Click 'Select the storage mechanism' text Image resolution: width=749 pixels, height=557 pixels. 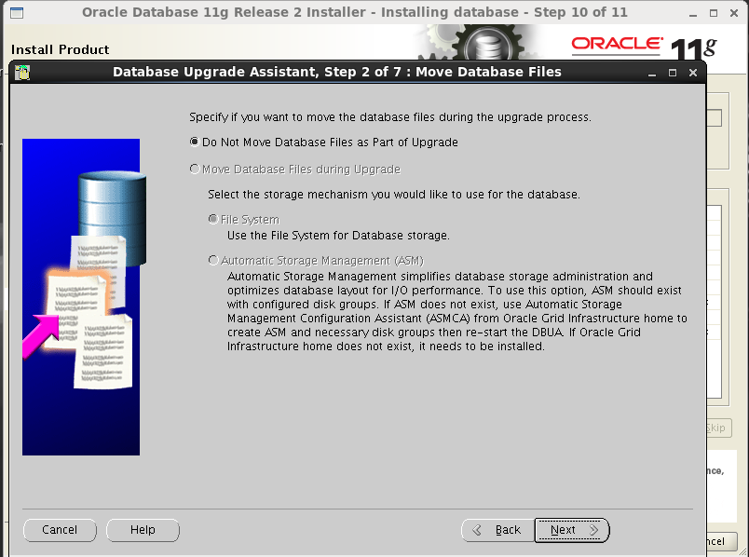click(x=394, y=195)
